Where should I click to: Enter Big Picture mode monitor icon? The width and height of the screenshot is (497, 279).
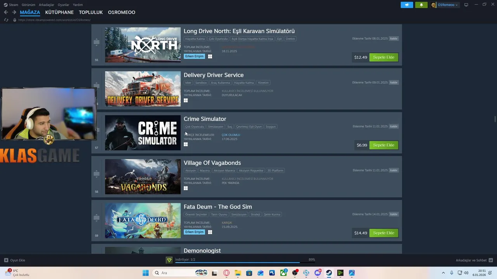(466, 5)
